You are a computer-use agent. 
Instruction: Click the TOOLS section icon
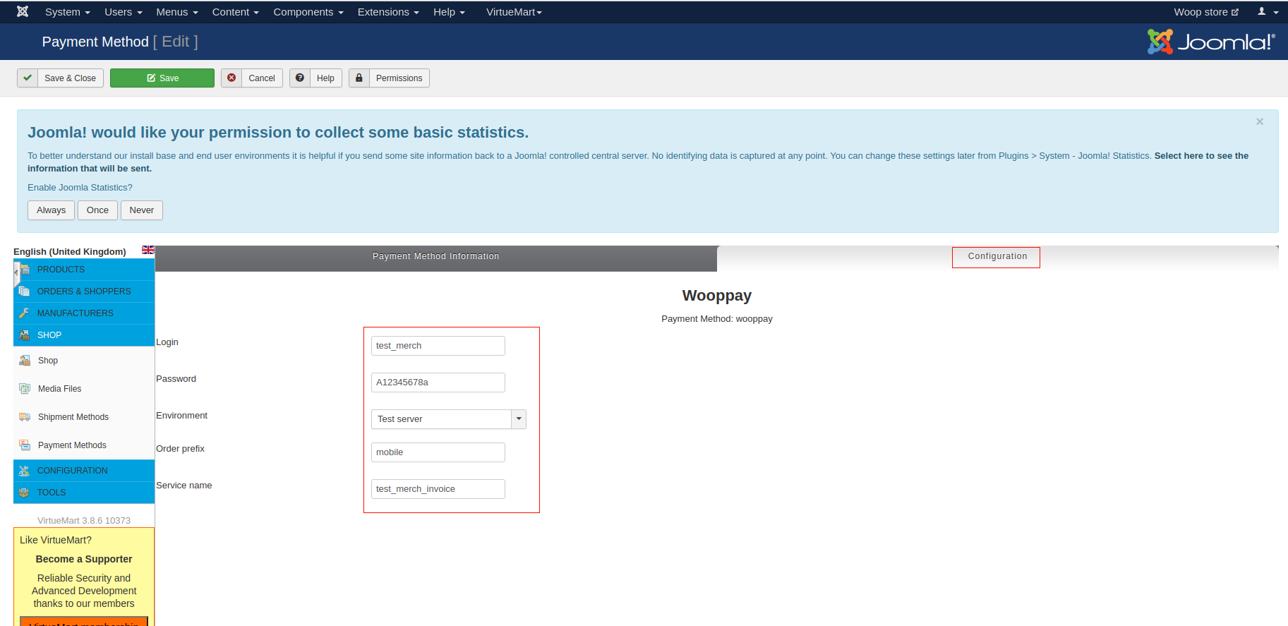click(25, 493)
